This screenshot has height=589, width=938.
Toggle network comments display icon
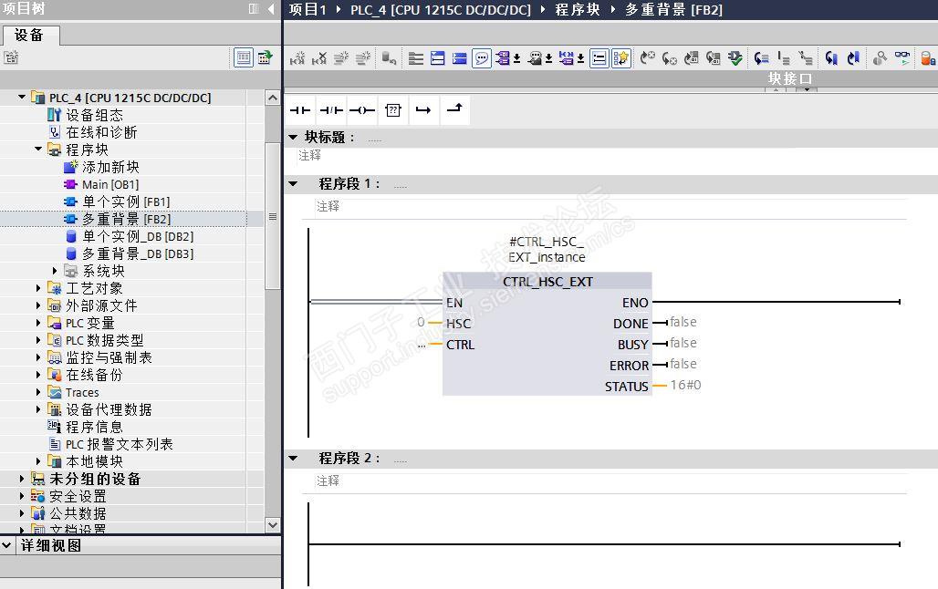click(x=599, y=58)
